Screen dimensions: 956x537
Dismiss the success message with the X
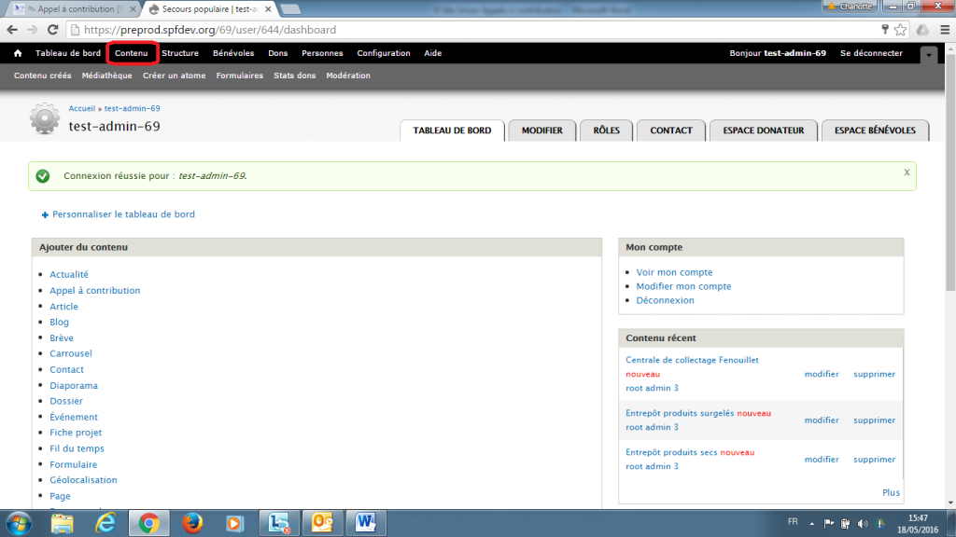click(x=907, y=172)
